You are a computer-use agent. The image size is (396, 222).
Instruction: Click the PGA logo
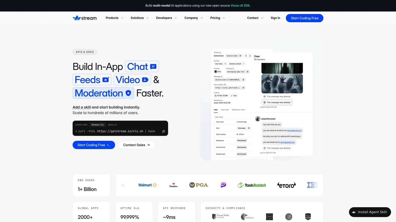[199, 185]
